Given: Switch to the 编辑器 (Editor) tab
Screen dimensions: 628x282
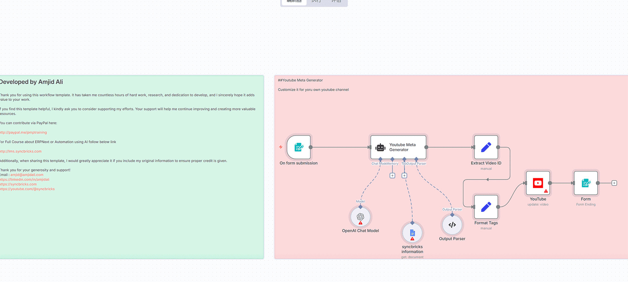Looking at the screenshot, I should tap(294, 1).
